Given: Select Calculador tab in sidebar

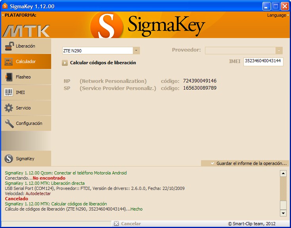Looking at the screenshot, I should (26, 61).
